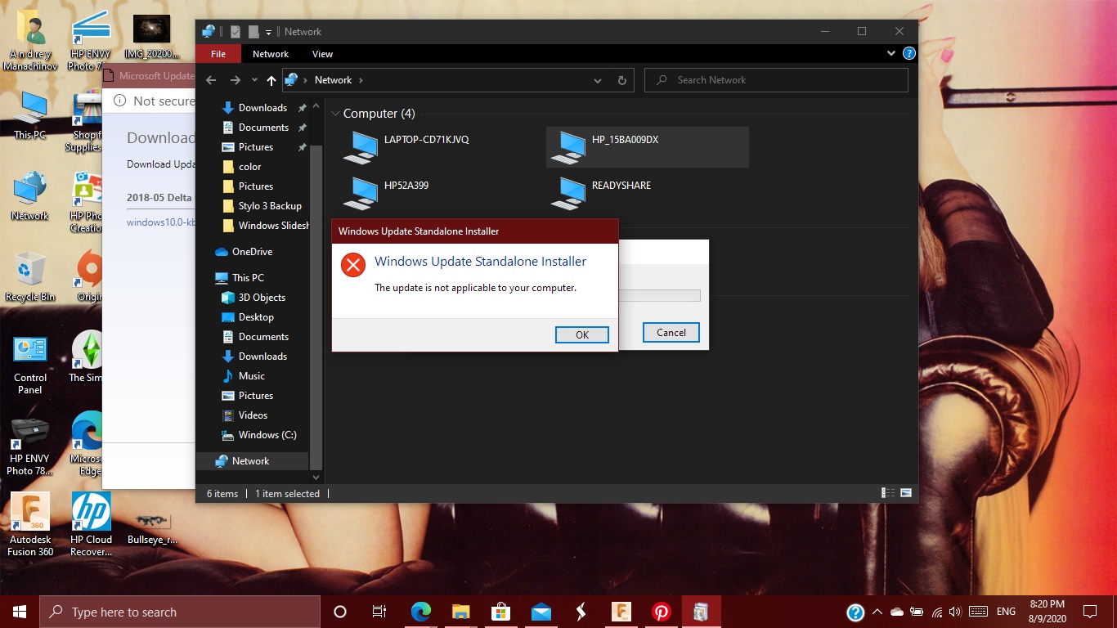The image size is (1117, 628).
Task: Click OK in the Standalone Installer error dialog
Action: (582, 334)
